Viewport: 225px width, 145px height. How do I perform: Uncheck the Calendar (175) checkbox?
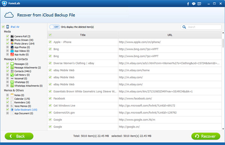tap(7, 99)
